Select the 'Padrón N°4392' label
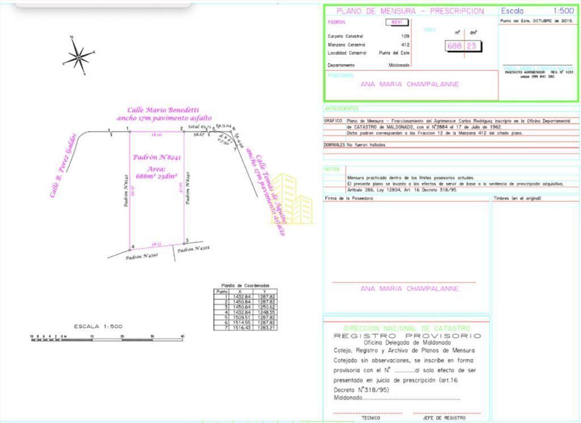 point(142,256)
